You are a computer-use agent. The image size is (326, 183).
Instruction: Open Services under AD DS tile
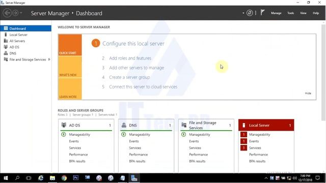click(75, 148)
